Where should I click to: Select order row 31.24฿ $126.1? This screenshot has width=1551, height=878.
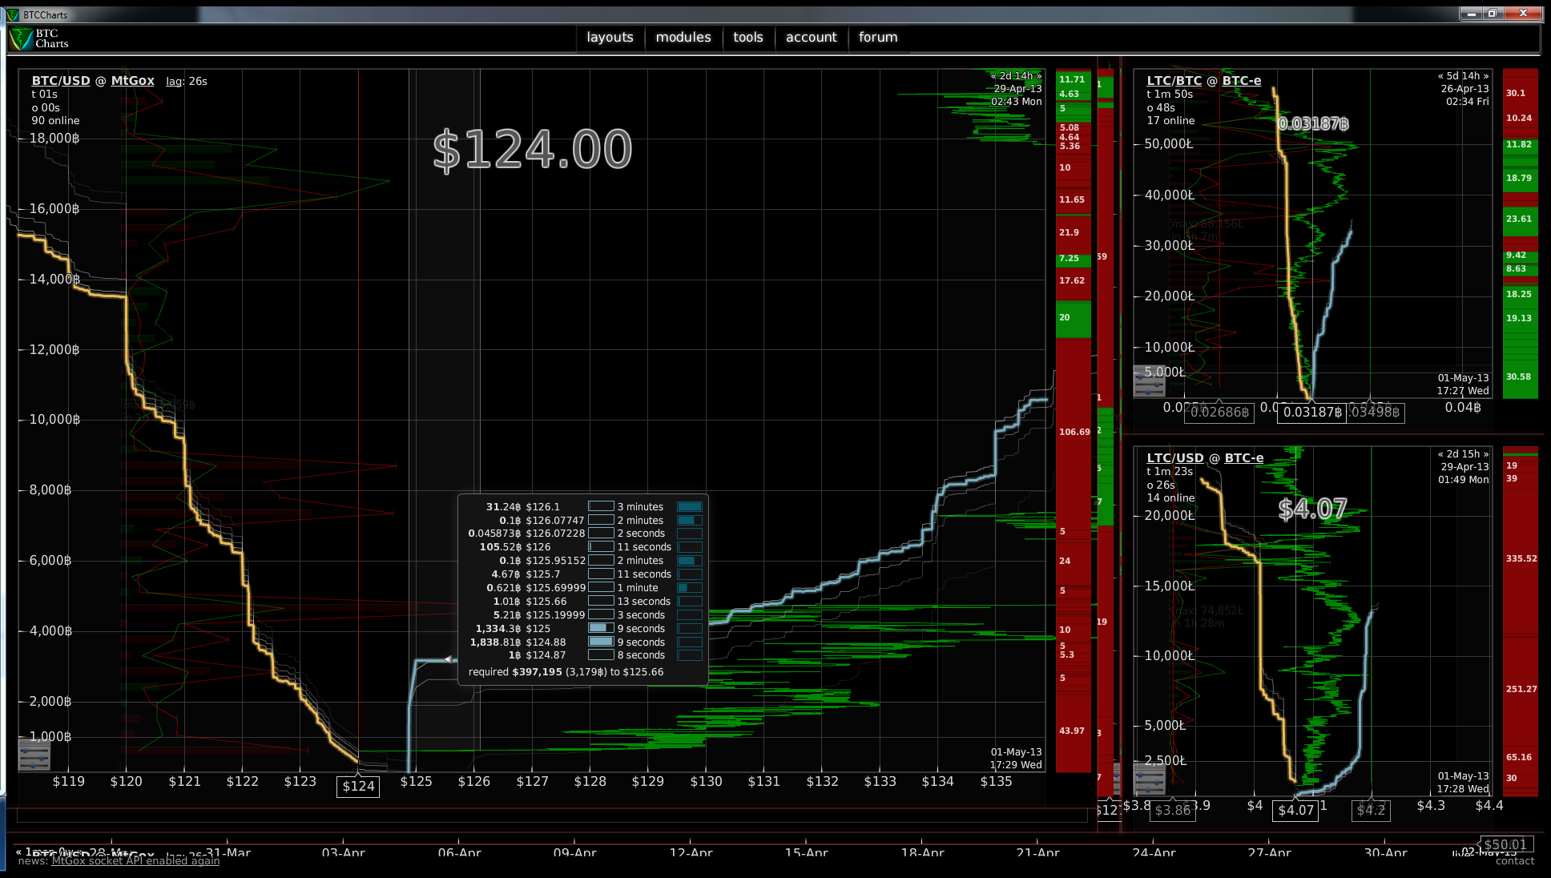pos(583,506)
